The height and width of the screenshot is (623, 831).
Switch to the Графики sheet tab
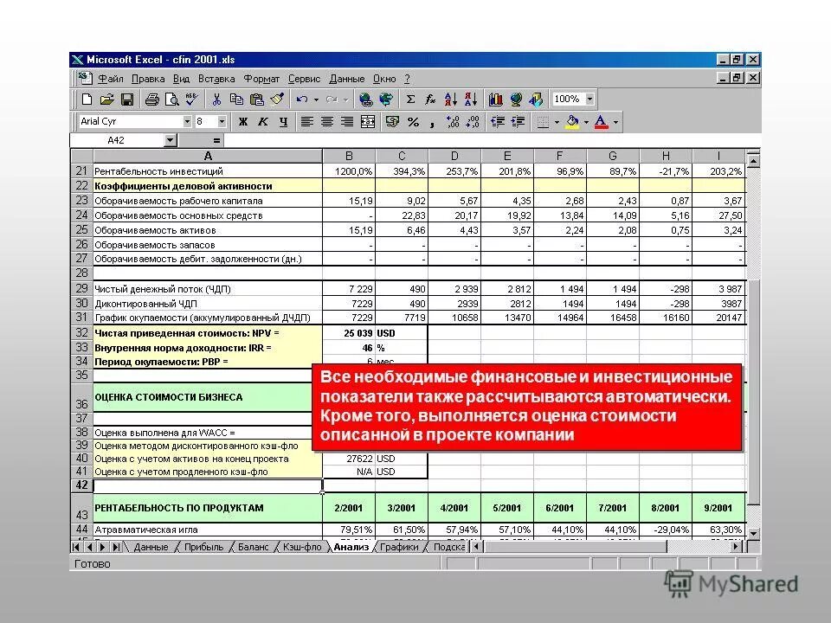[x=399, y=547]
